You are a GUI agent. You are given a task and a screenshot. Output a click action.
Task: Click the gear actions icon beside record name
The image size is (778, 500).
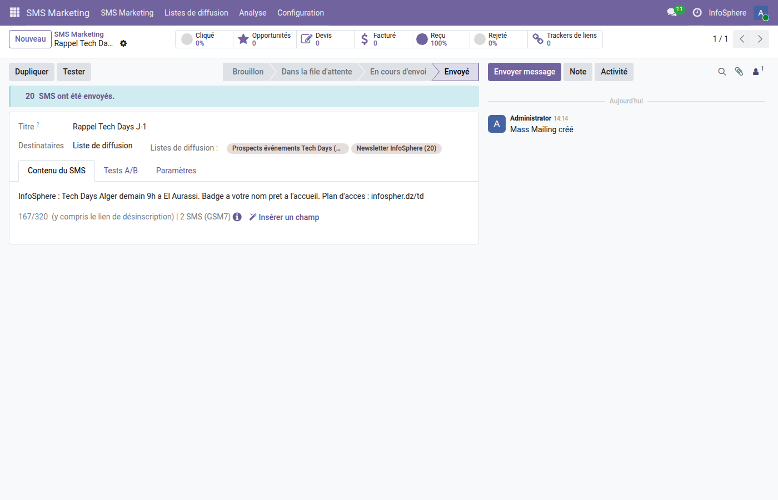123,43
